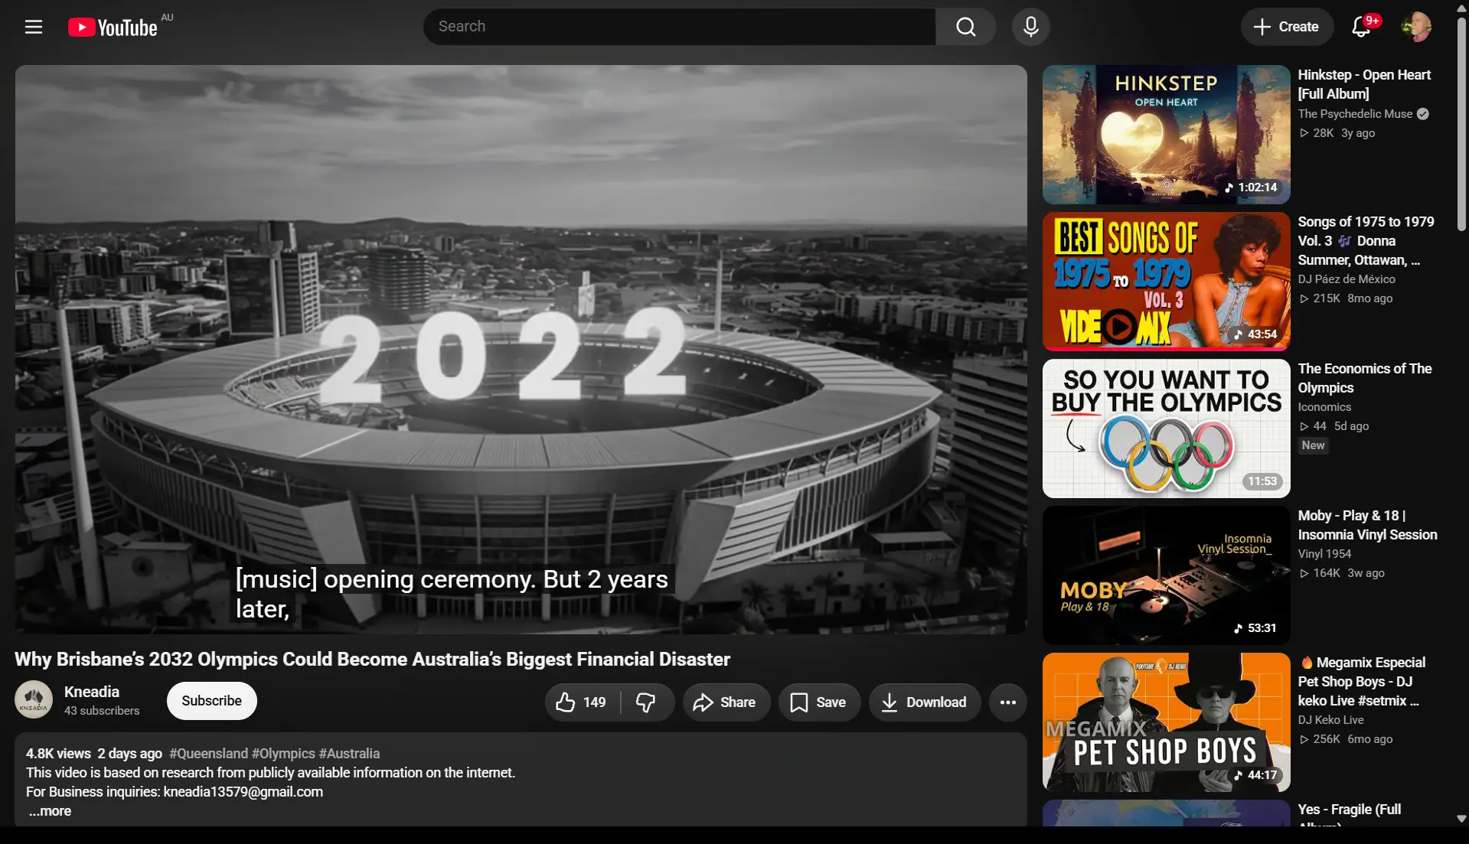Click scrollbar down arrow

tap(1461, 819)
